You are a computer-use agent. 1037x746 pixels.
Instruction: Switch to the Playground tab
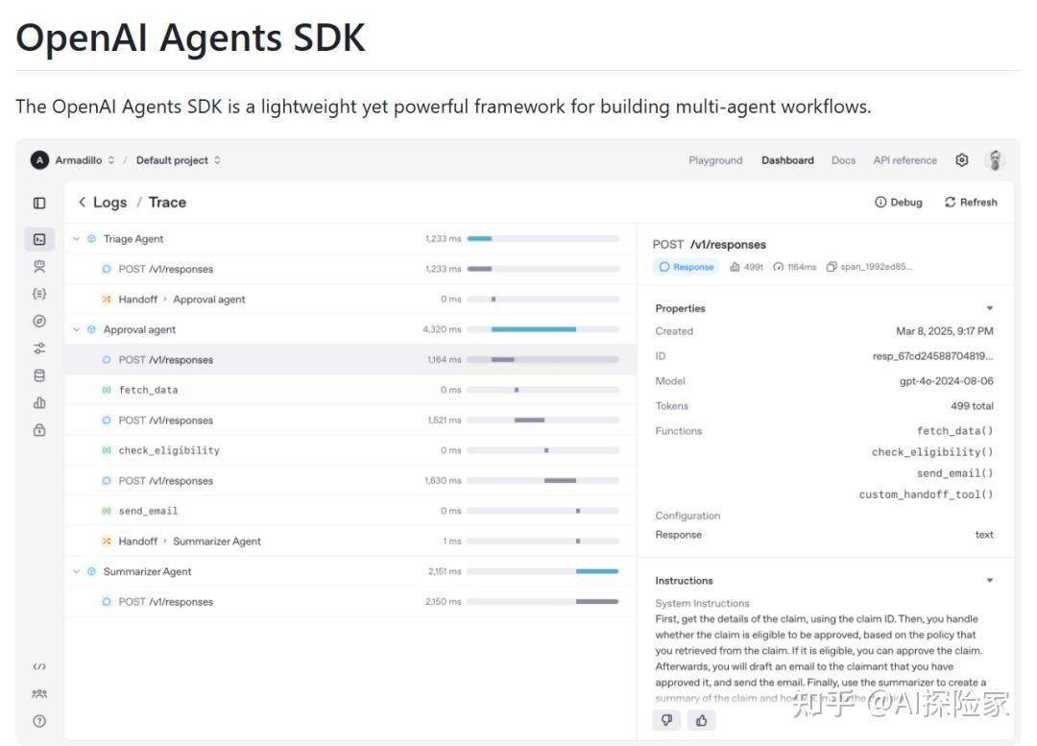(715, 159)
